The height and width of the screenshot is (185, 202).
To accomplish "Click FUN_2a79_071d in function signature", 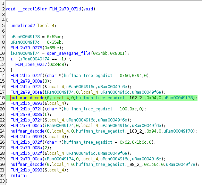I will click(65, 9).
